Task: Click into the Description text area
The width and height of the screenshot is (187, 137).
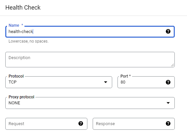Action: pyautogui.click(x=90, y=59)
